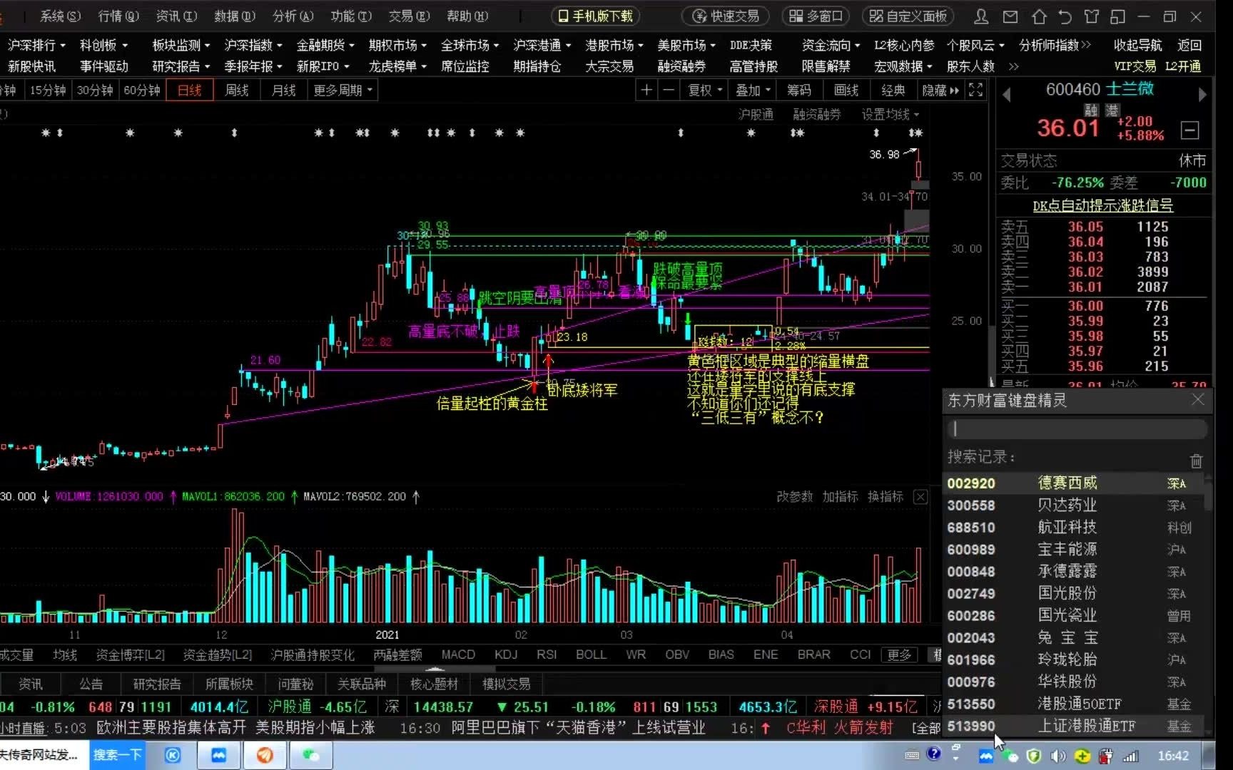Viewport: 1233px width, 770px height.
Task: Close the volume indicator sub-panel
Action: [x=920, y=497]
